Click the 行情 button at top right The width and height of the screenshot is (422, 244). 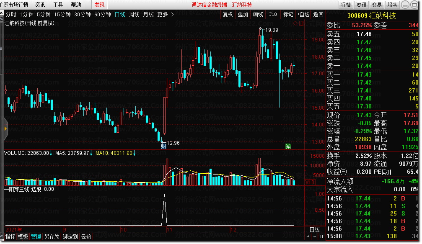(x=346, y=5)
